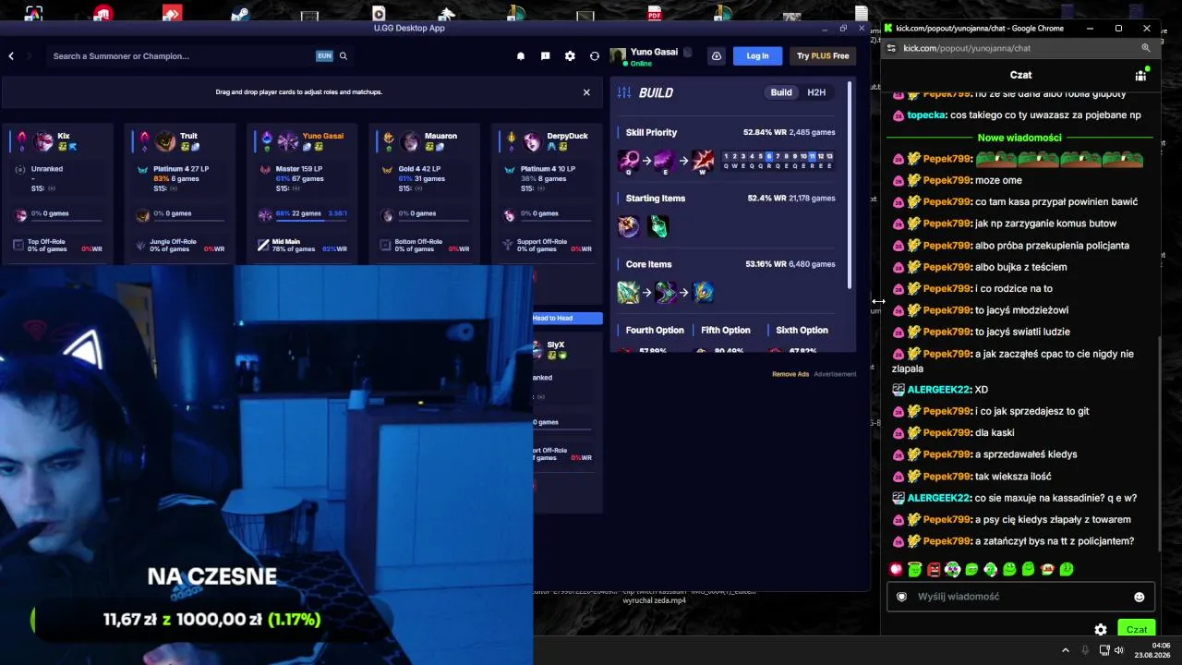
Task: Switch to the Build tab
Action: coord(781,92)
